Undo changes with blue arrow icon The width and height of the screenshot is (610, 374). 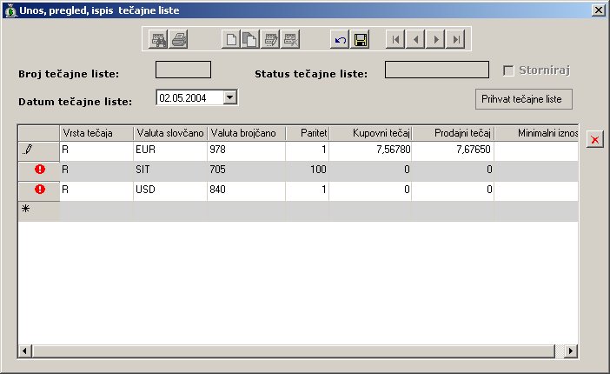pyautogui.click(x=340, y=39)
